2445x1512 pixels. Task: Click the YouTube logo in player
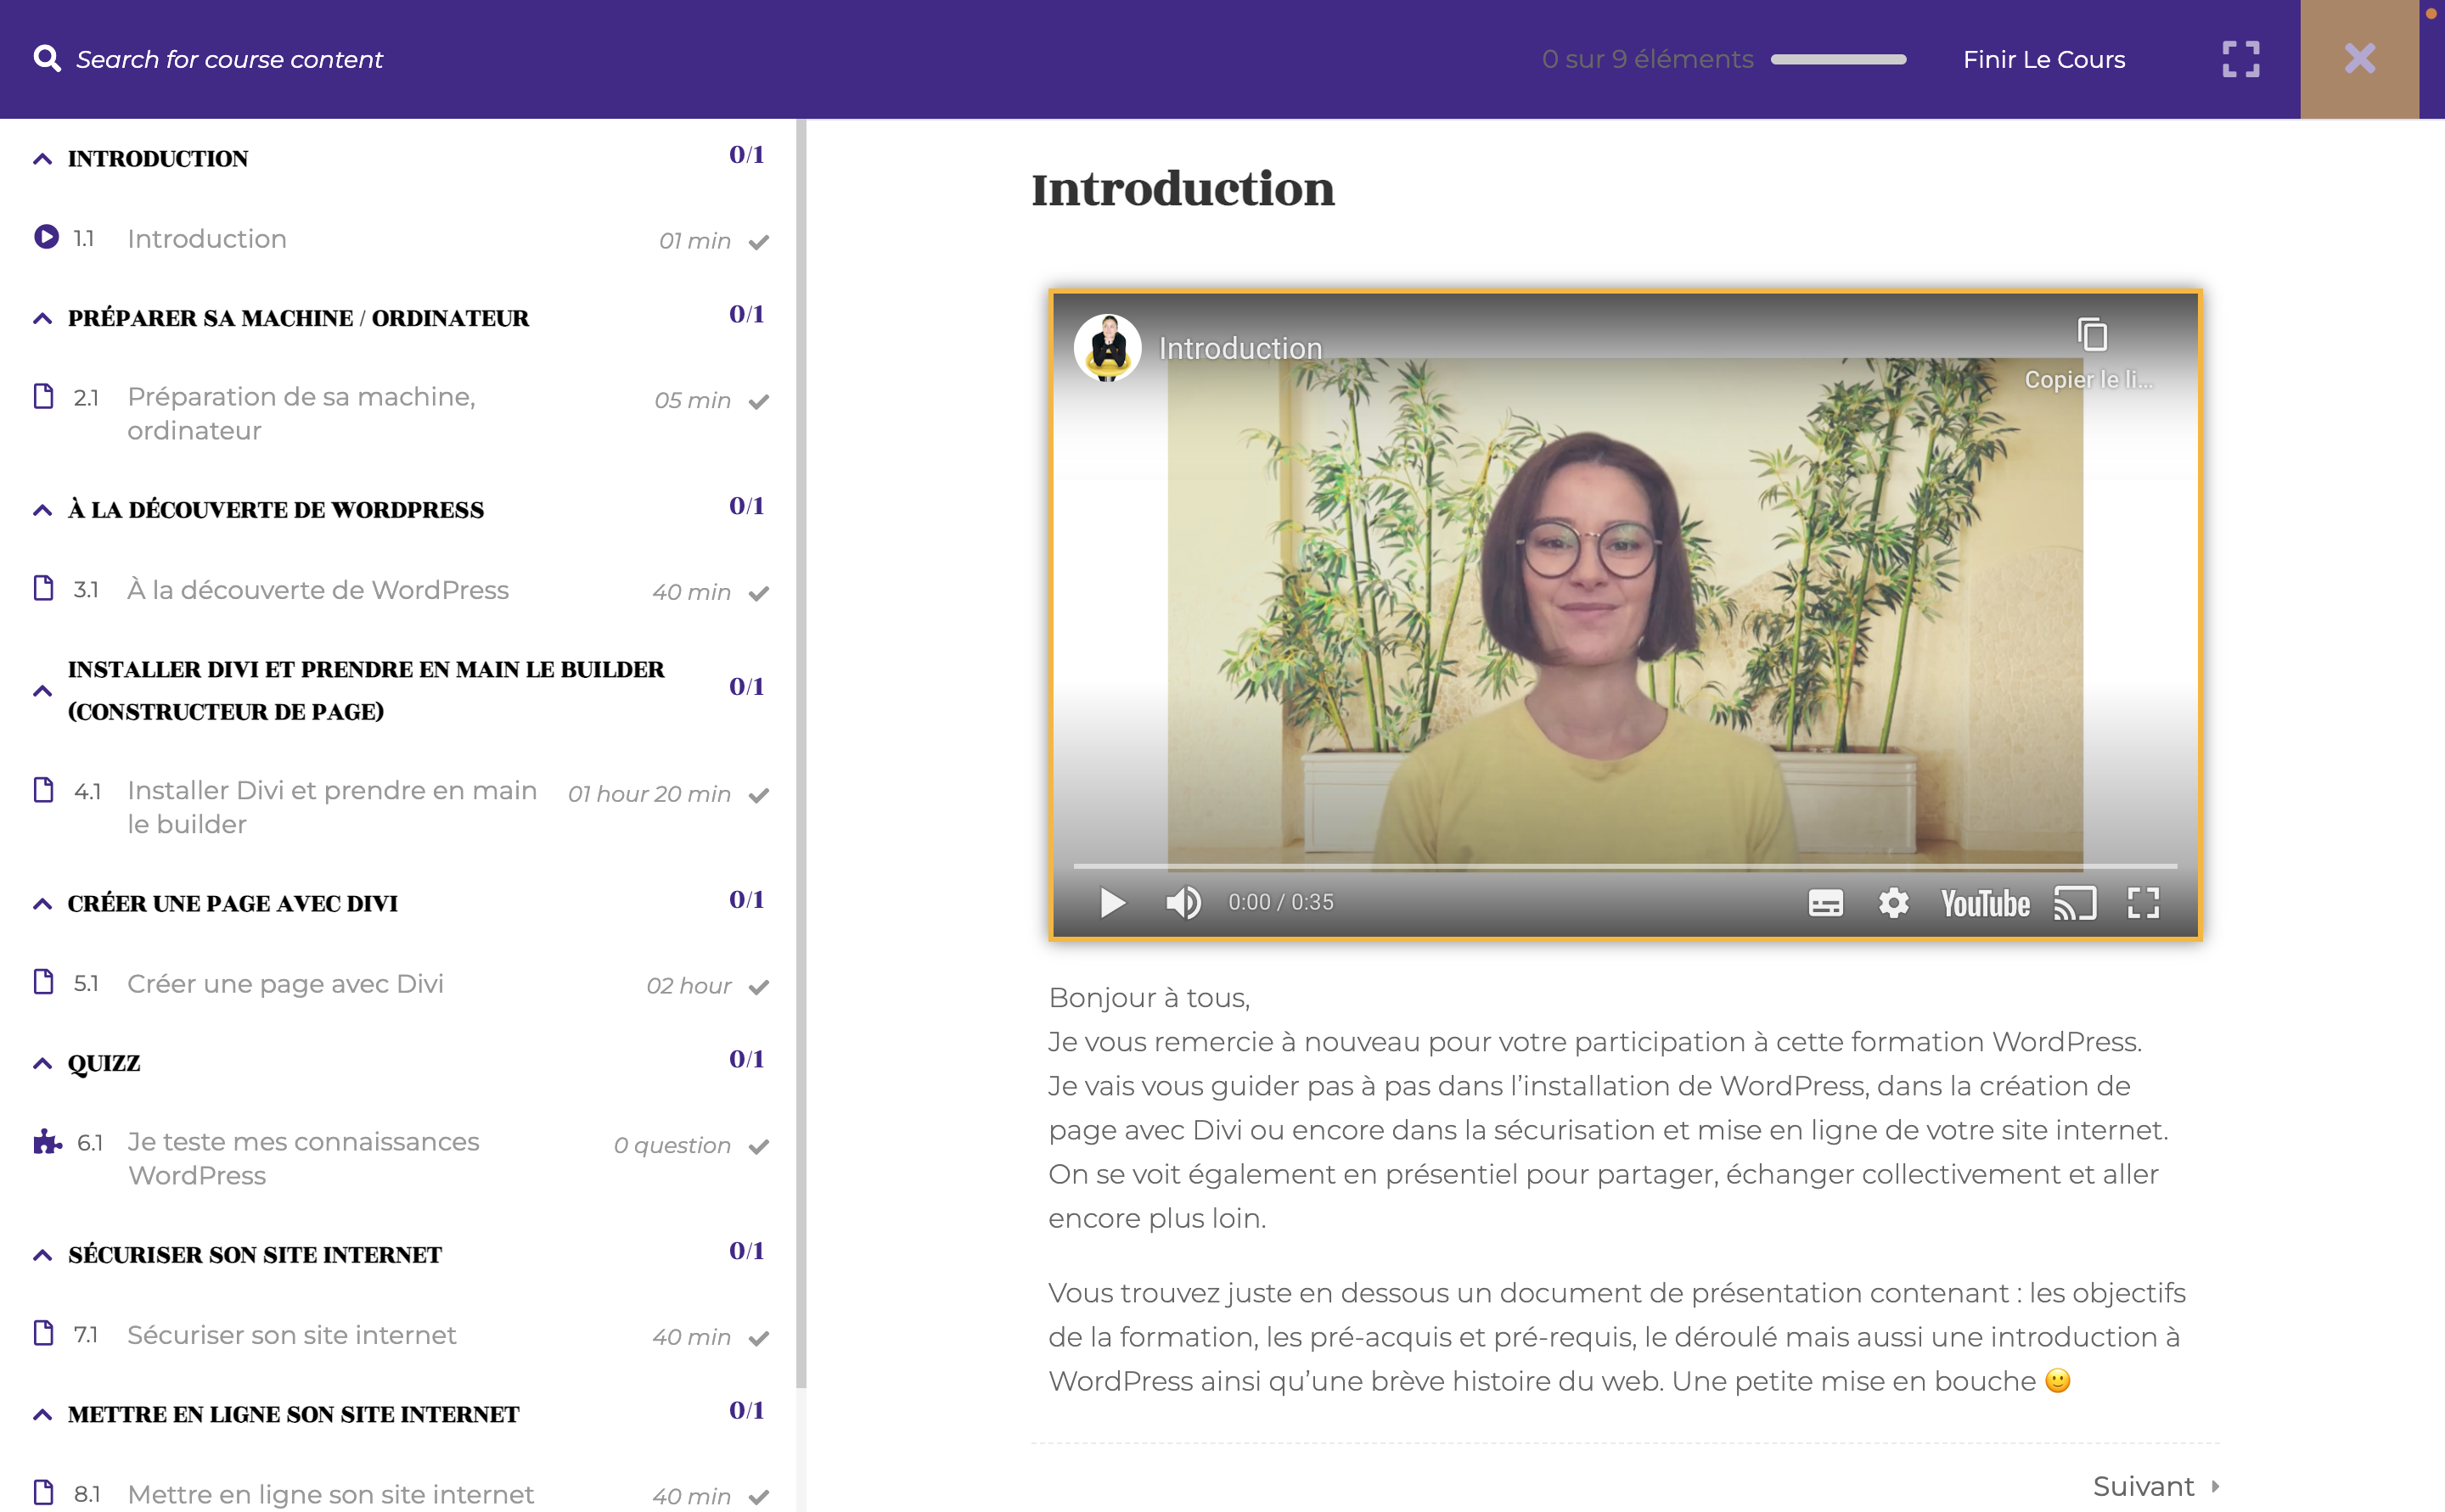1985,904
